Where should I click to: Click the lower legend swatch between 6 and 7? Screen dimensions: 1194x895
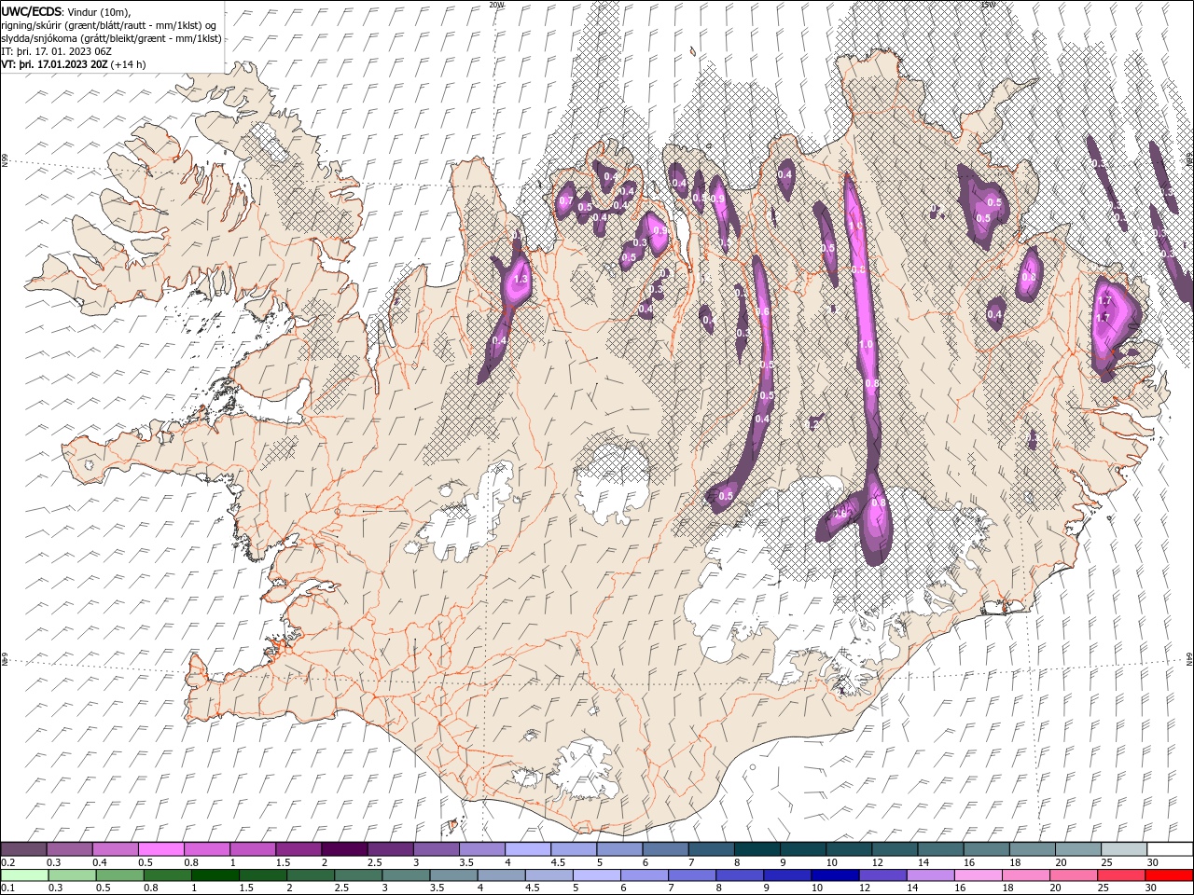coord(643,874)
